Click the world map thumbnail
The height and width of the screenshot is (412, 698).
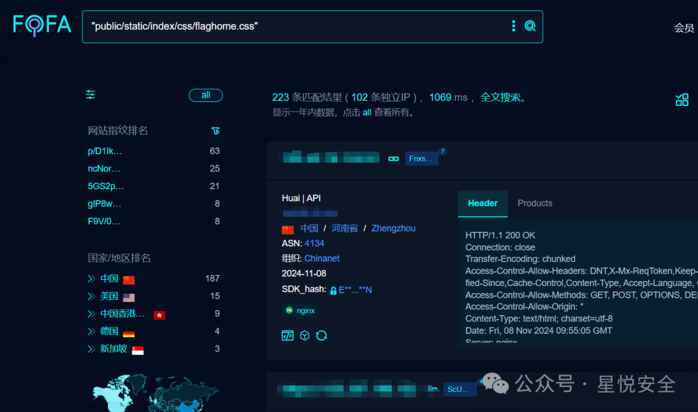point(155,393)
